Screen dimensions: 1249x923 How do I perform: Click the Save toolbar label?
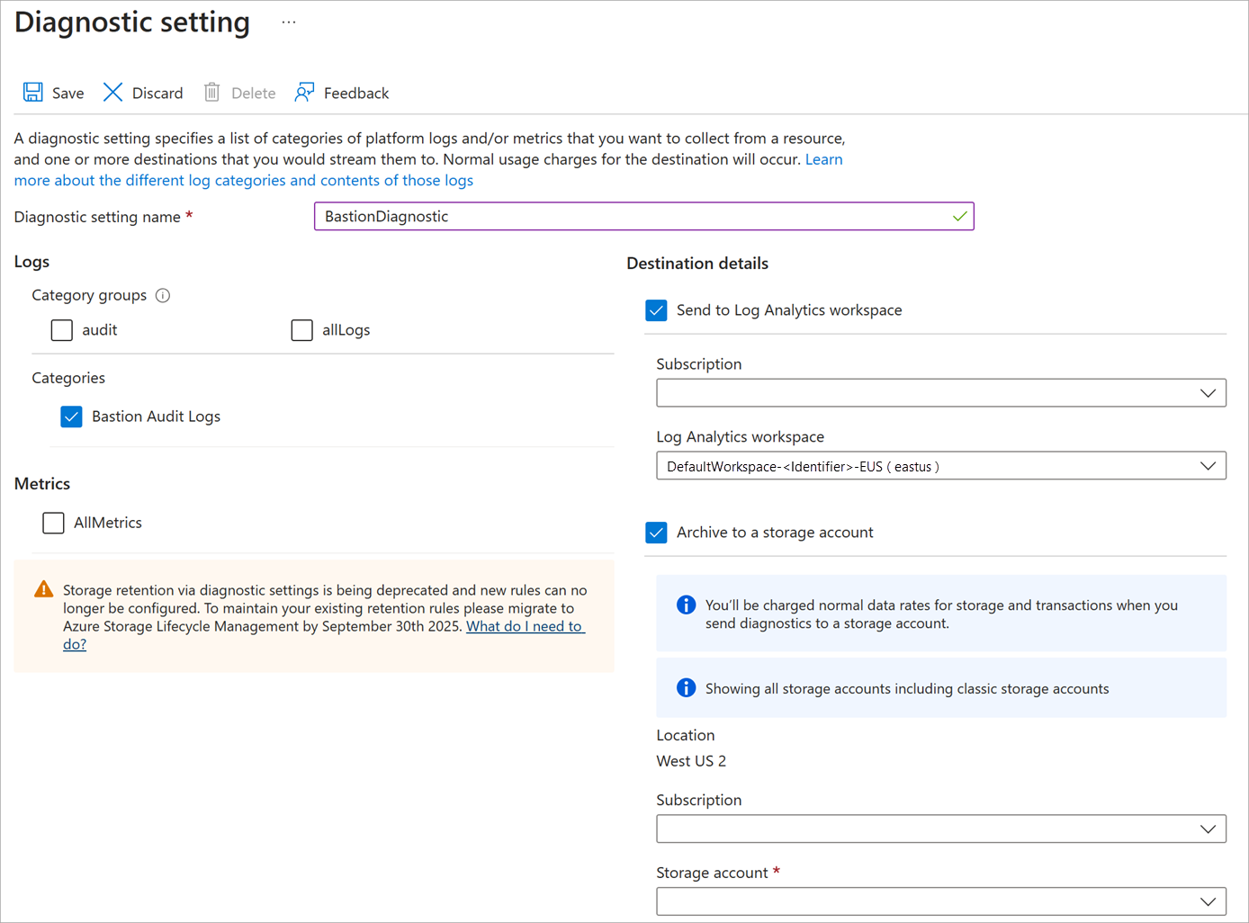coord(67,93)
